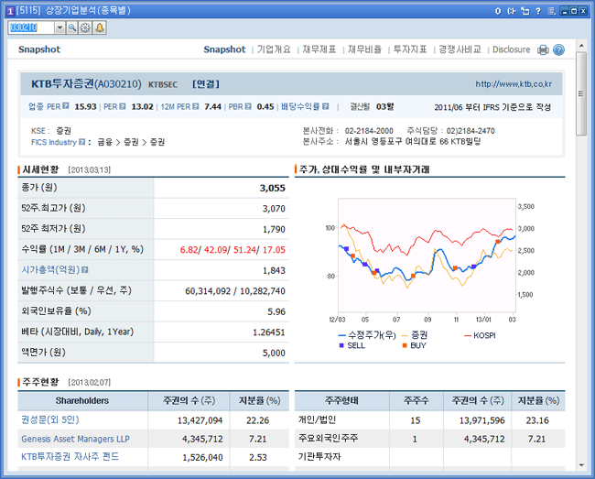The image size is (595, 479).
Task: Click the title bar question mark icon
Action: coord(538,10)
